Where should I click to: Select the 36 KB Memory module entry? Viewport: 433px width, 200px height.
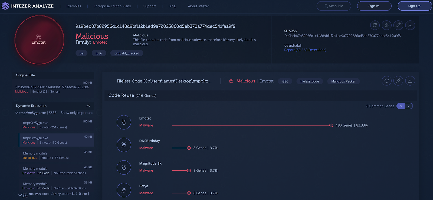[x=56, y=186]
